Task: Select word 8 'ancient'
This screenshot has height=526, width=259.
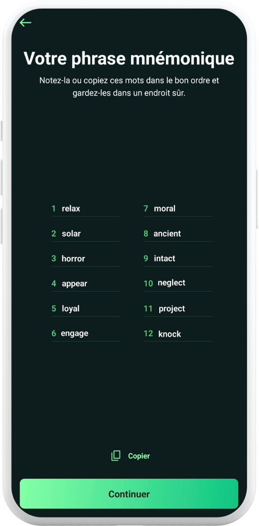Action: click(x=167, y=233)
